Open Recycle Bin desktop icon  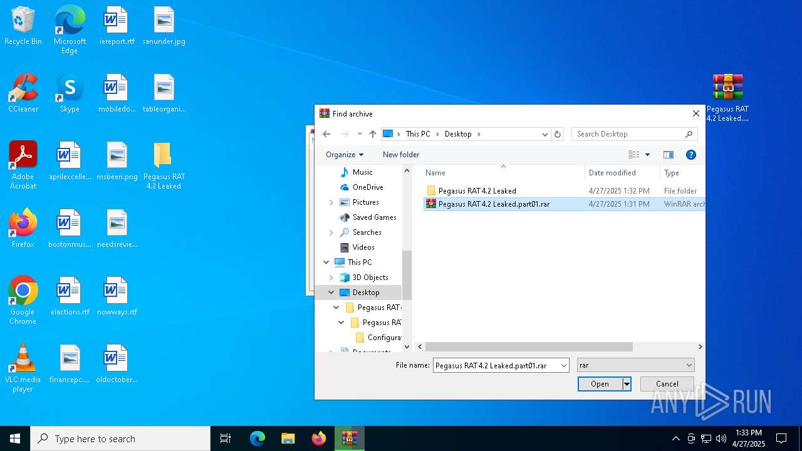click(x=23, y=26)
